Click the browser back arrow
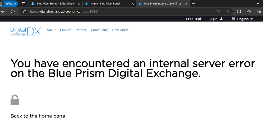This screenshot has width=263, height=125. pyautogui.click(x=3, y=12)
